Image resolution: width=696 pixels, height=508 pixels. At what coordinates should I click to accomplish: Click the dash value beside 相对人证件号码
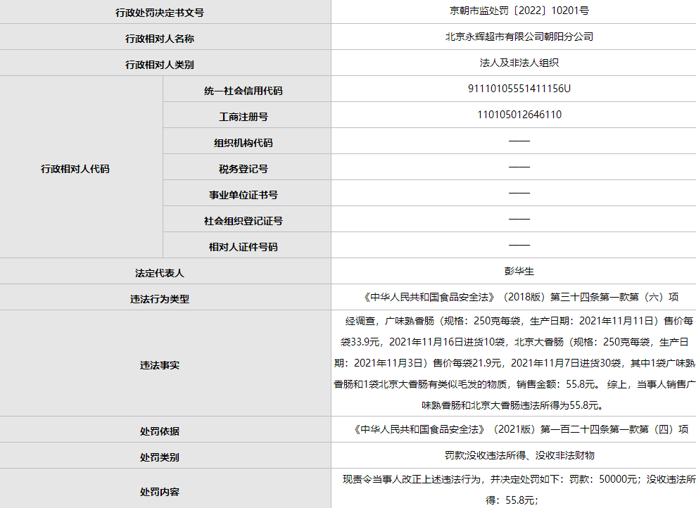point(519,245)
